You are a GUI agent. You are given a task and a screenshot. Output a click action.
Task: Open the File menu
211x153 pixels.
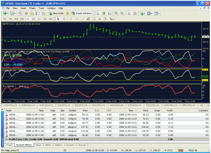[x=8, y=8]
